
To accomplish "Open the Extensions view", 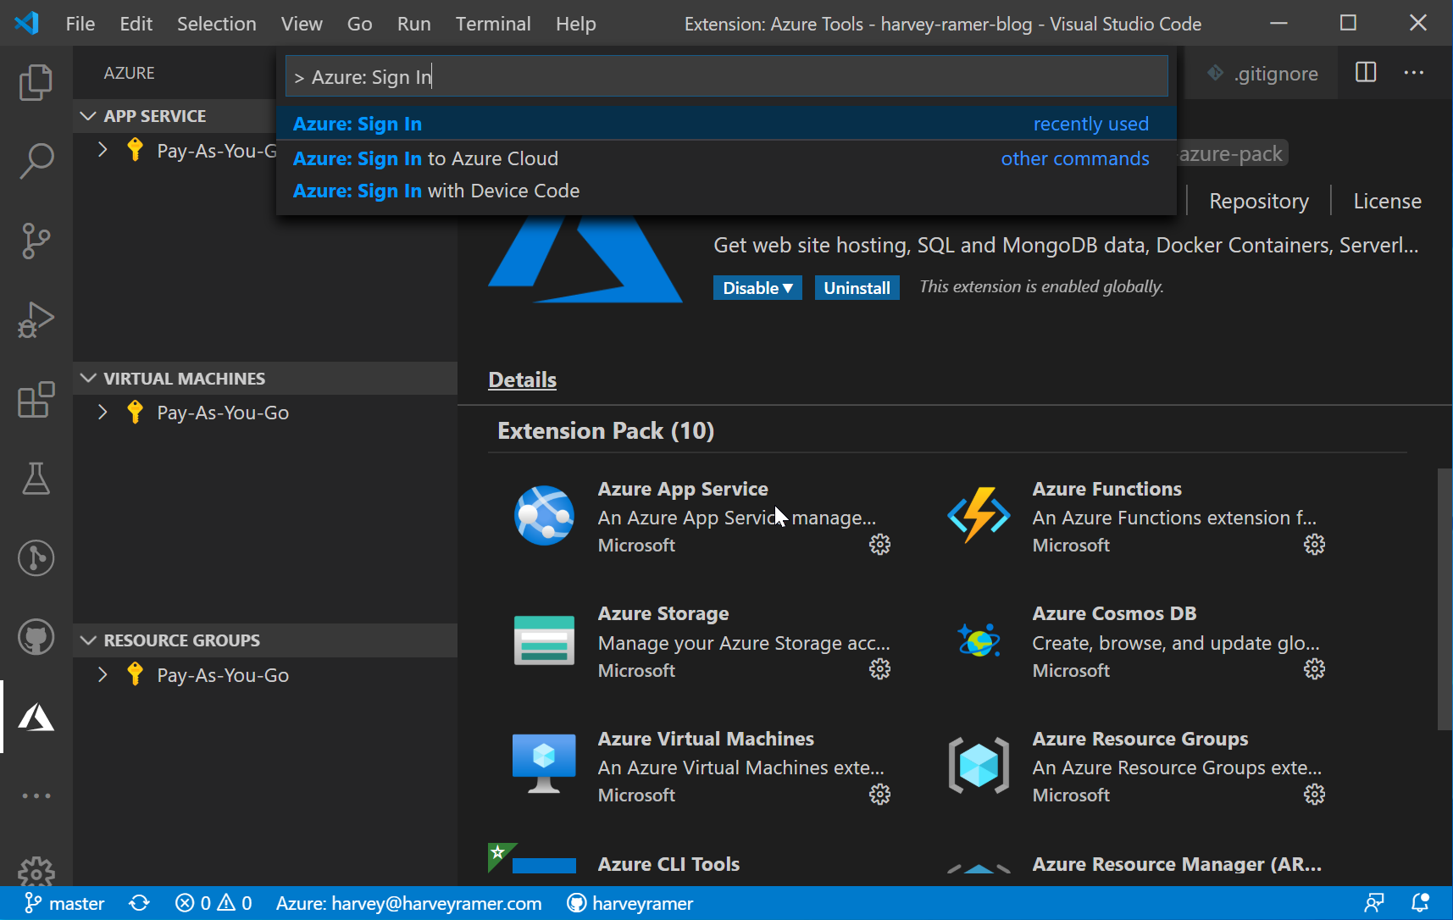I will coord(36,400).
